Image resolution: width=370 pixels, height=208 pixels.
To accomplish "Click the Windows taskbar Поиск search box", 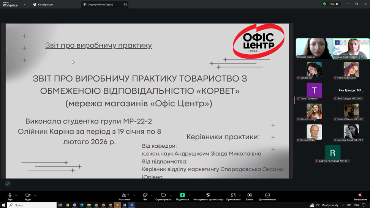I will (32, 205).
